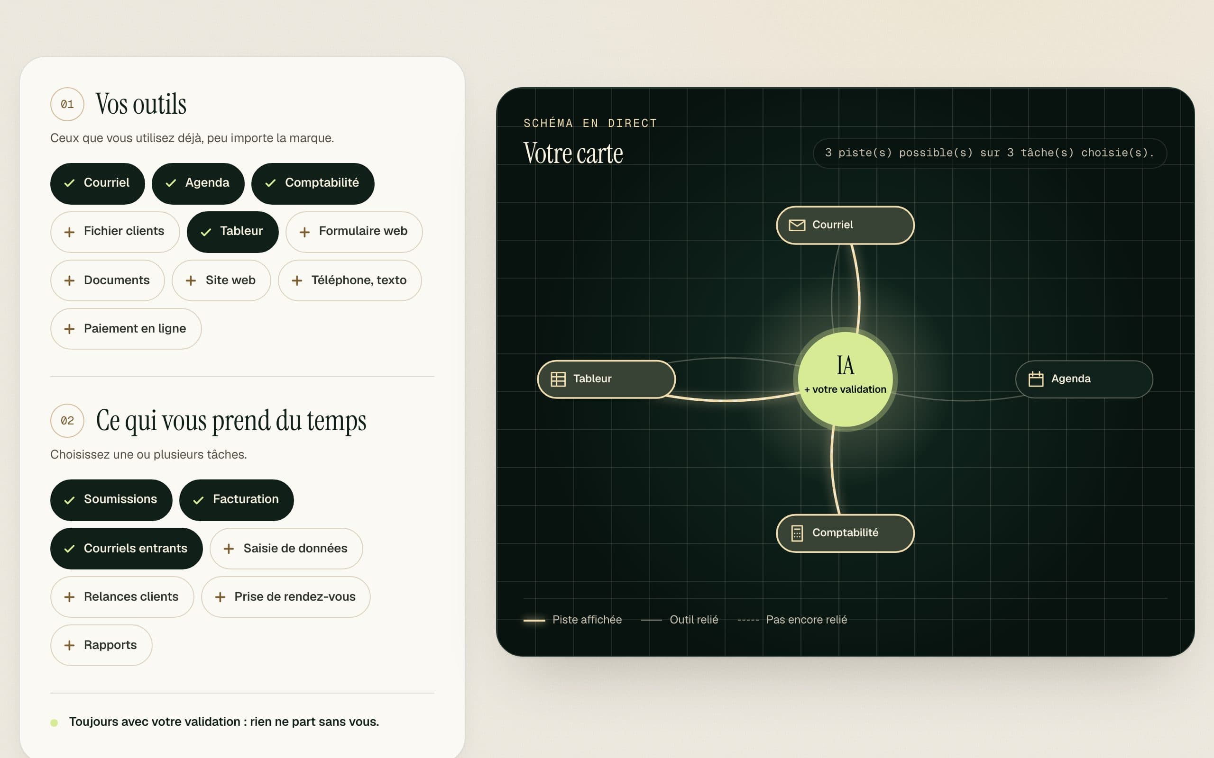This screenshot has width=1214, height=758.
Task: Uncheck the Soumissions task
Action: click(x=111, y=500)
